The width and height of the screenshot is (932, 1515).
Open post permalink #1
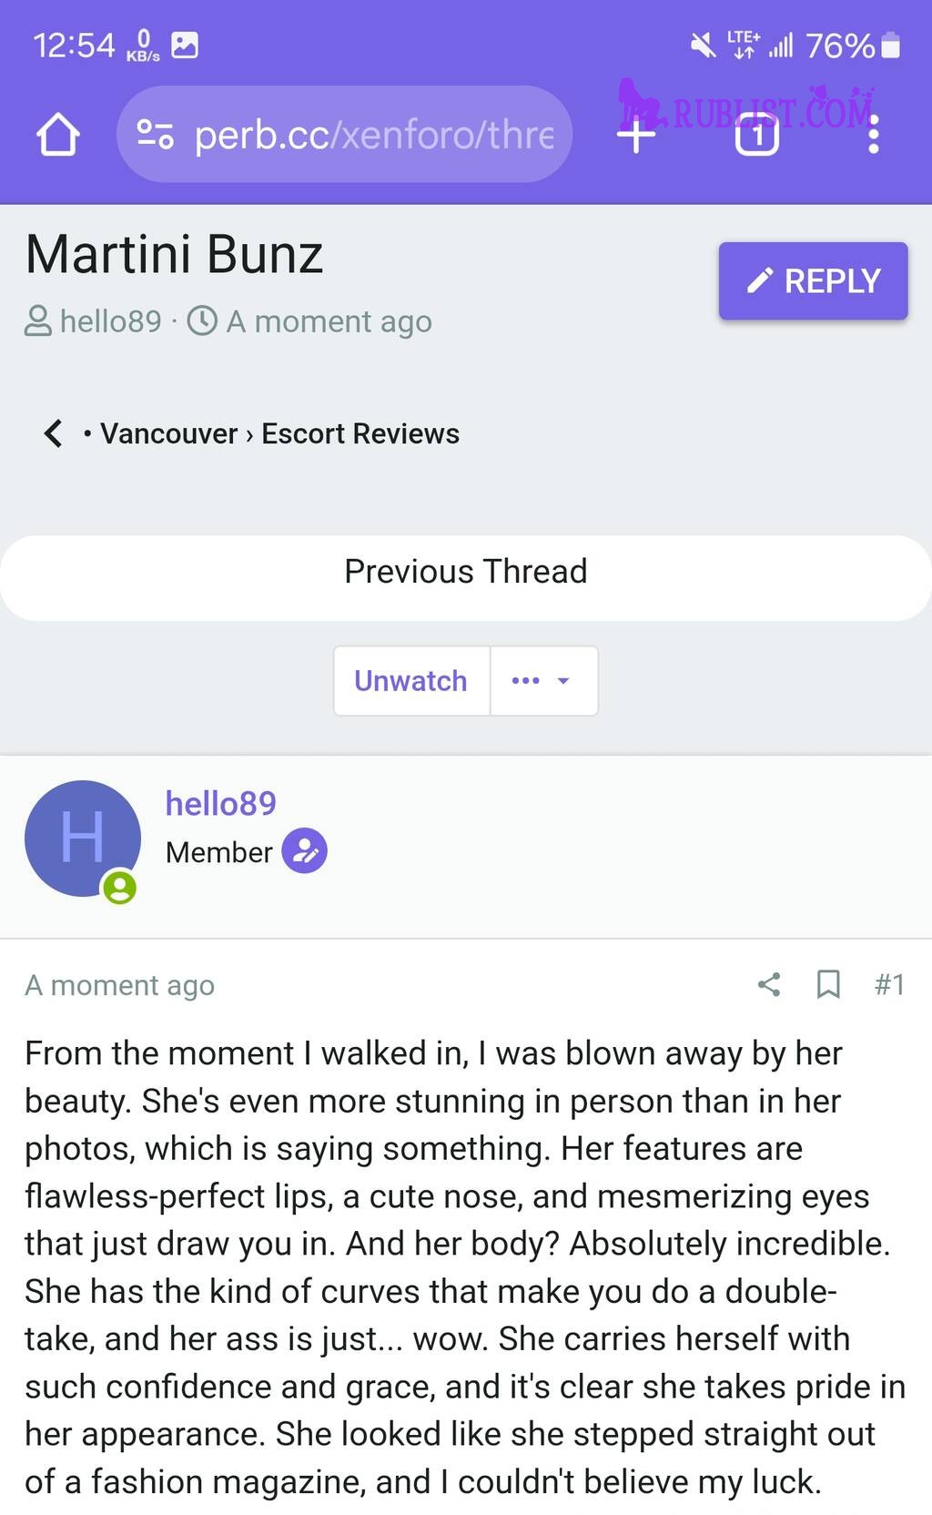[889, 984]
